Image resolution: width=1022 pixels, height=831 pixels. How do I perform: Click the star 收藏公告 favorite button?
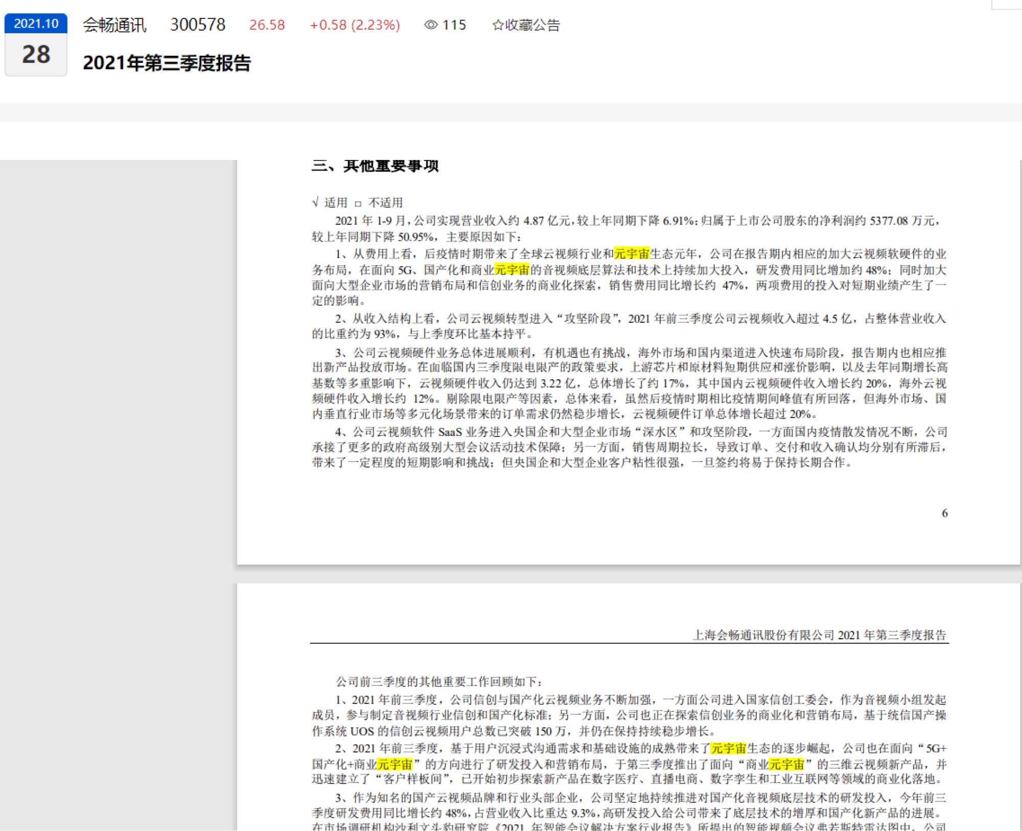526,25
